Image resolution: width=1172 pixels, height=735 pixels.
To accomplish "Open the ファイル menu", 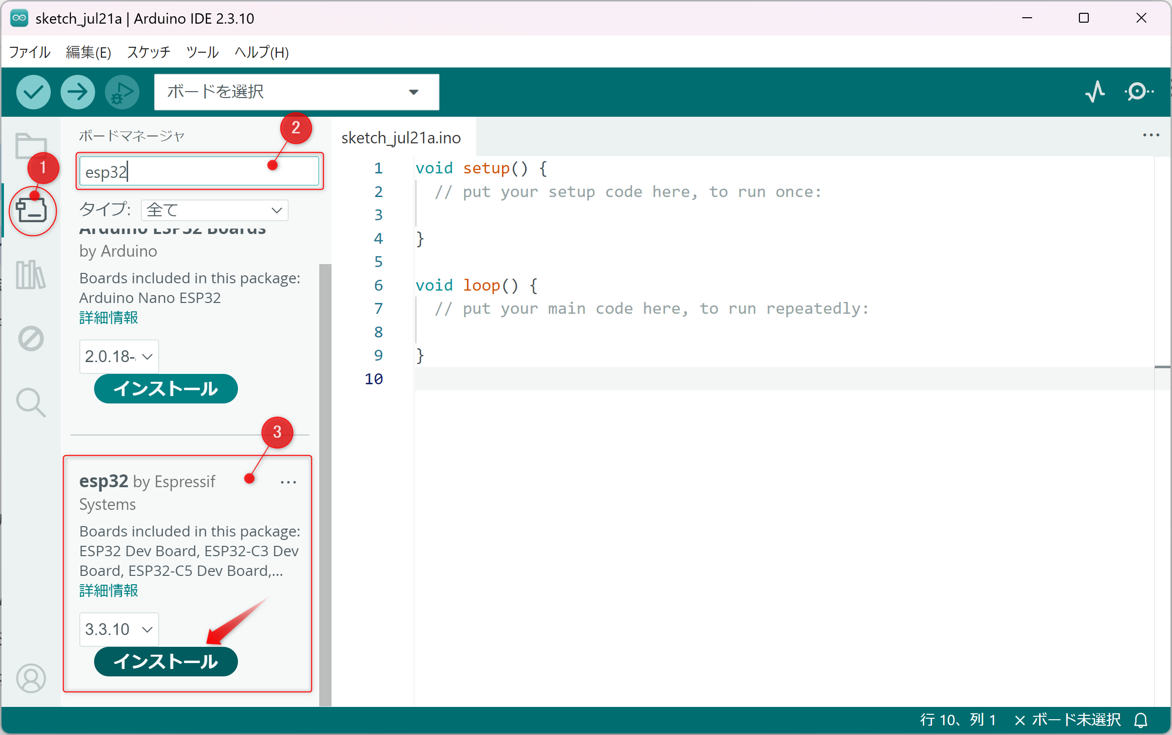I will click(30, 52).
